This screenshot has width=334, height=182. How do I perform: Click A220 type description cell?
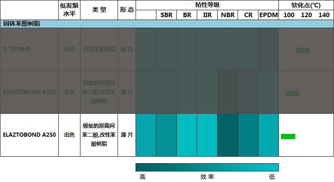click(x=99, y=92)
